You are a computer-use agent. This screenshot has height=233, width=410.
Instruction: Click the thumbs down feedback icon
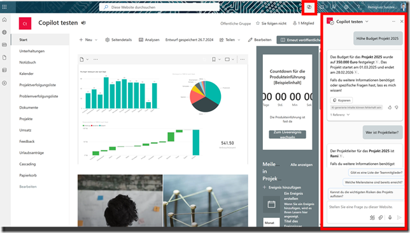(x=397, y=107)
